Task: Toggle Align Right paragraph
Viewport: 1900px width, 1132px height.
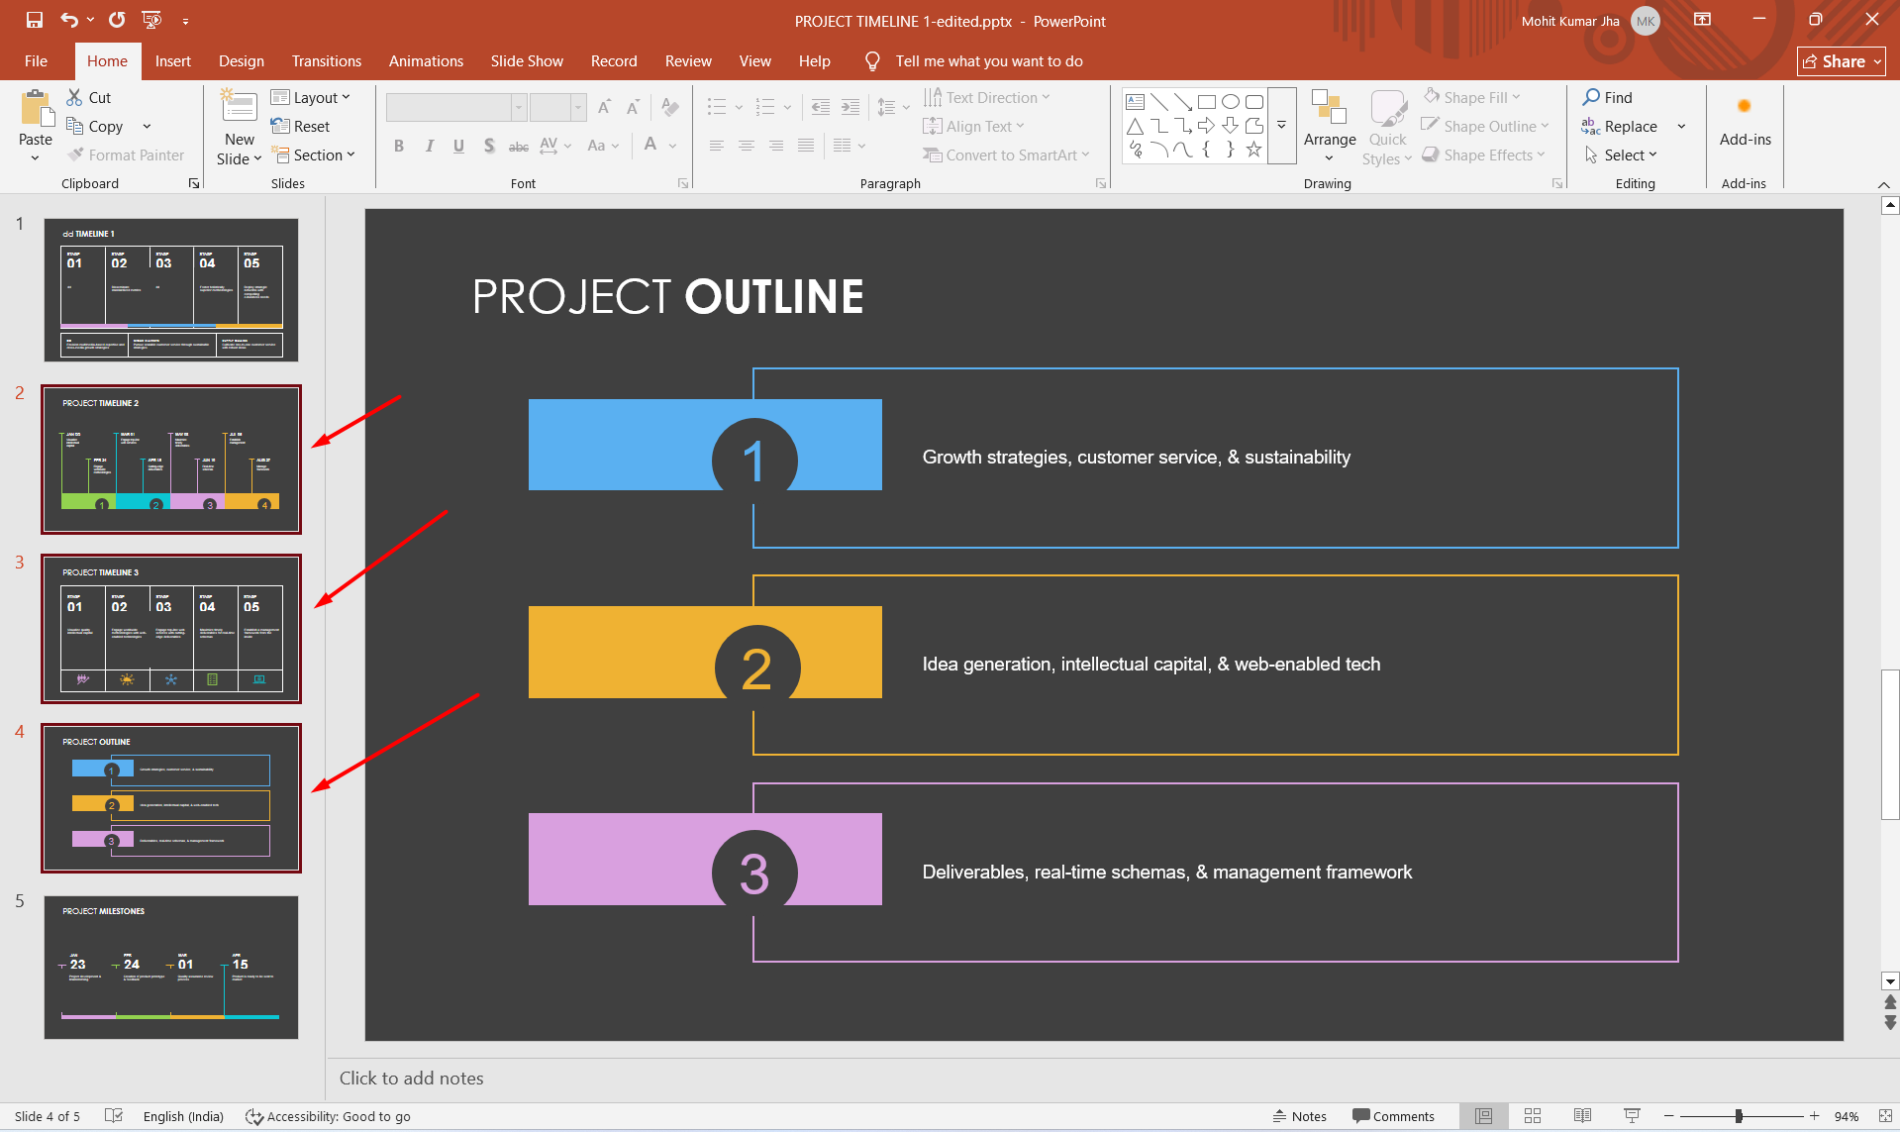Action: (x=776, y=146)
